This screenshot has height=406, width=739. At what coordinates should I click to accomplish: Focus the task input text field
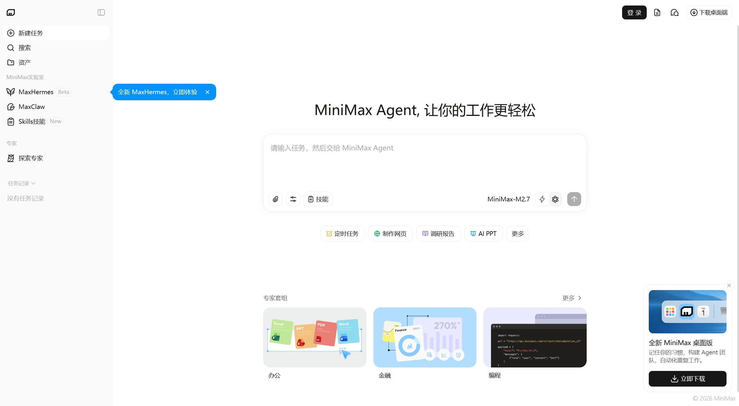[425, 162]
